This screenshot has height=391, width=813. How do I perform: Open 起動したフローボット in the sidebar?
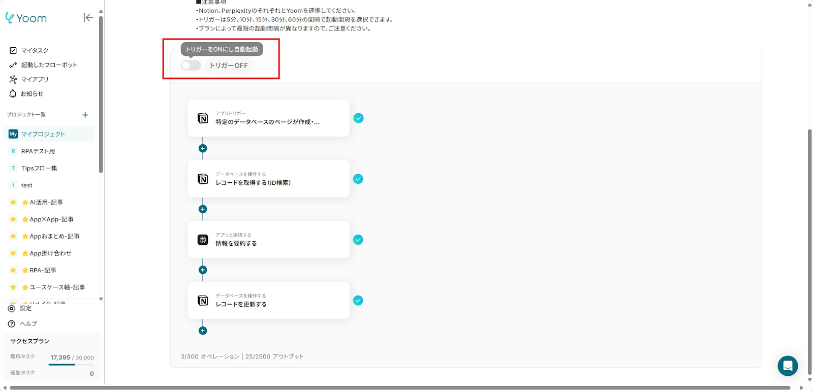tap(49, 65)
